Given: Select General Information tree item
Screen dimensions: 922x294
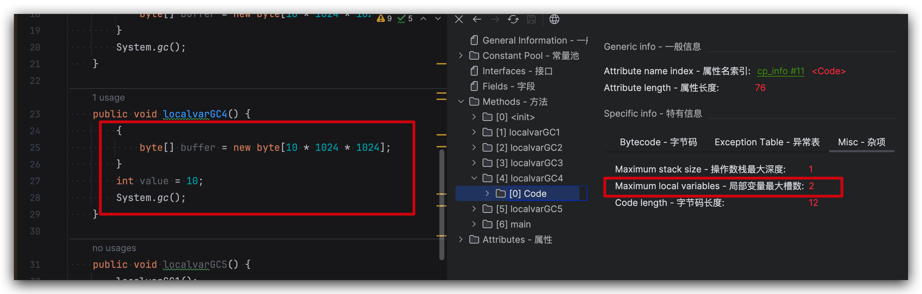Looking at the screenshot, I should tap(524, 40).
